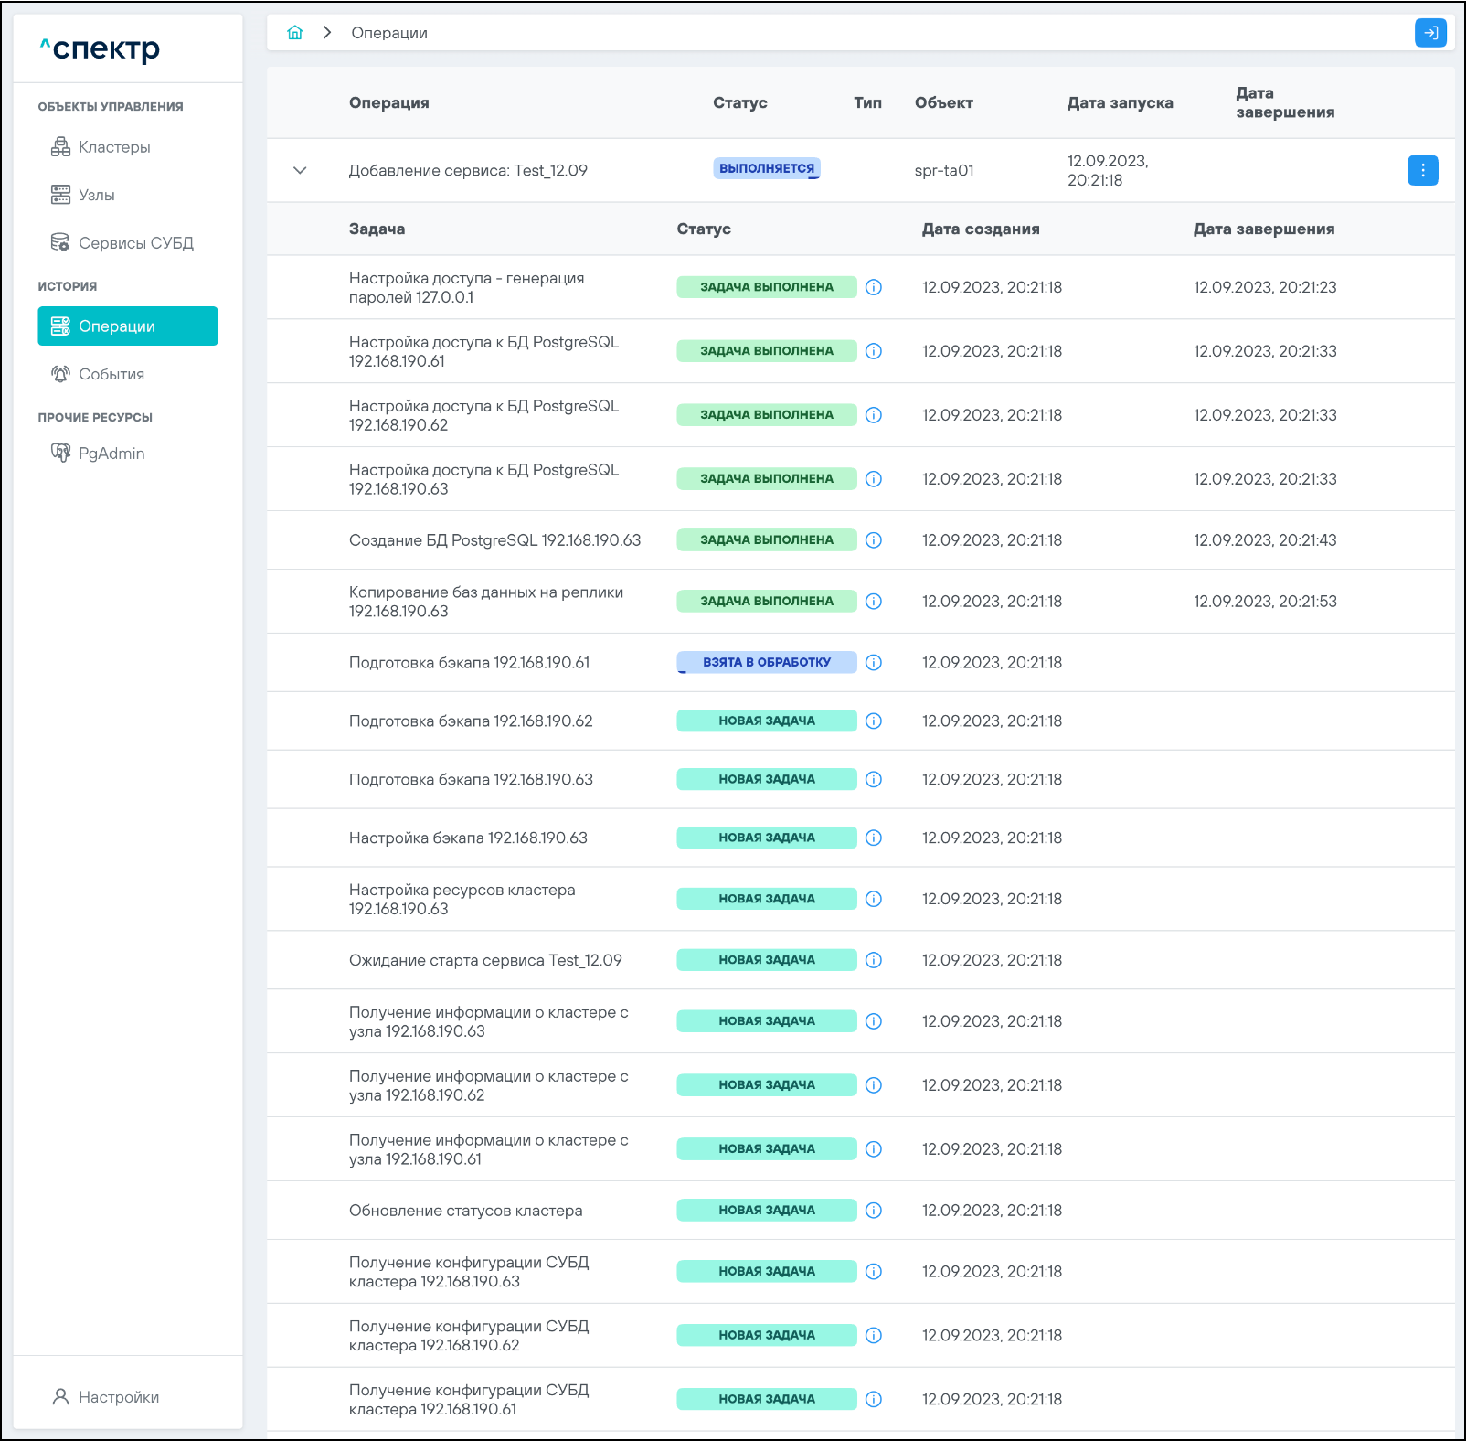Click the Спектр logo

tap(101, 48)
